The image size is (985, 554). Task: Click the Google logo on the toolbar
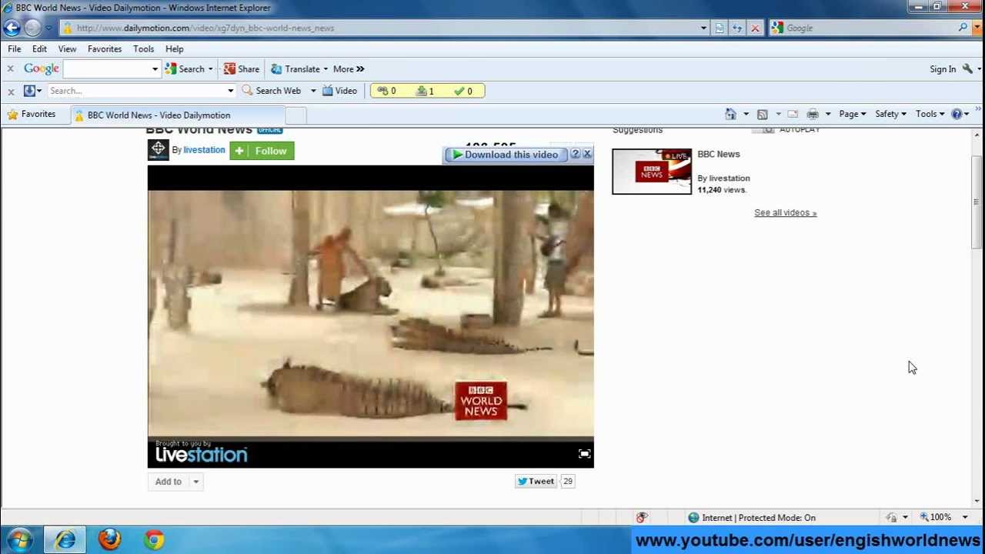pos(41,68)
